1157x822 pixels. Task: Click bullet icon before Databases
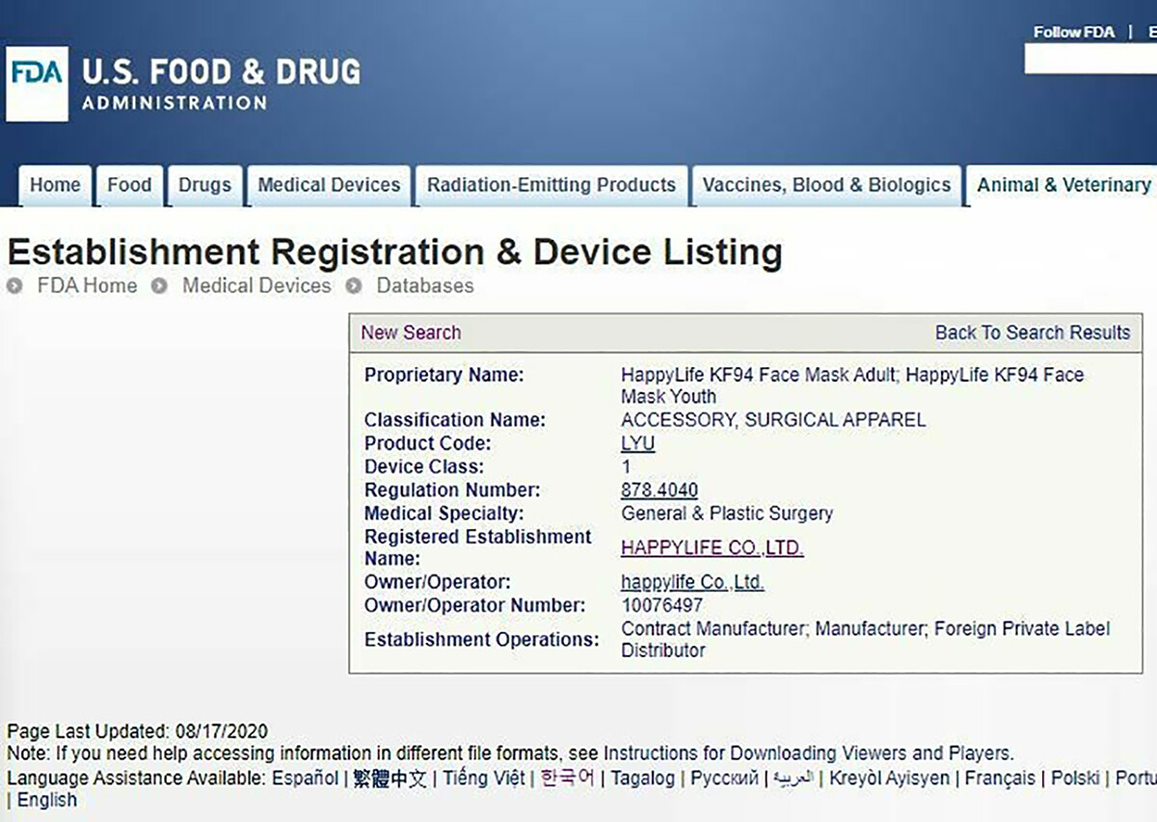[x=354, y=286]
